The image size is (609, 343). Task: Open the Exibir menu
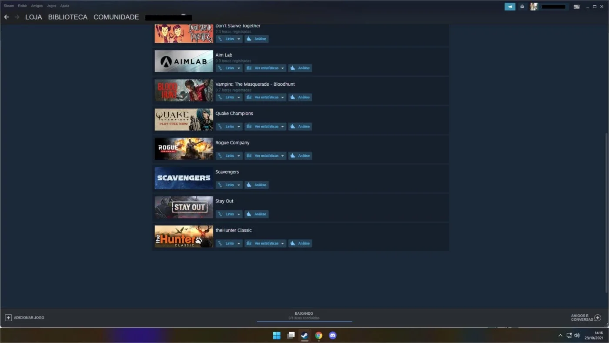pos(23,6)
